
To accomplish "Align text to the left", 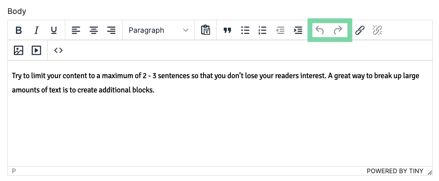I will [76, 30].
